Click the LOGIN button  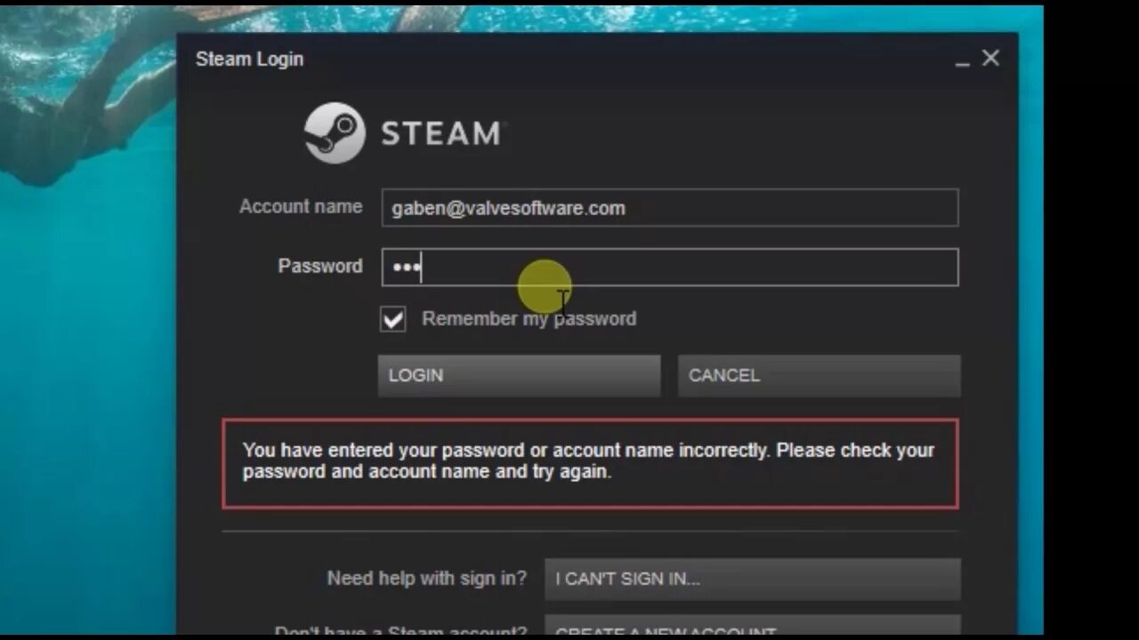[x=519, y=375]
